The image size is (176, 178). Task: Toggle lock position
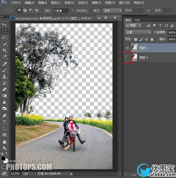[146, 39]
